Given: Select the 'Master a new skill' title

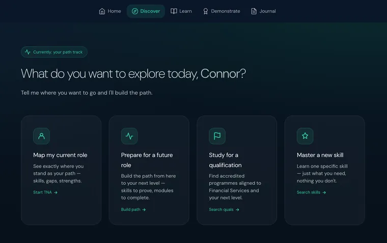Looking at the screenshot, I should pos(320,155).
